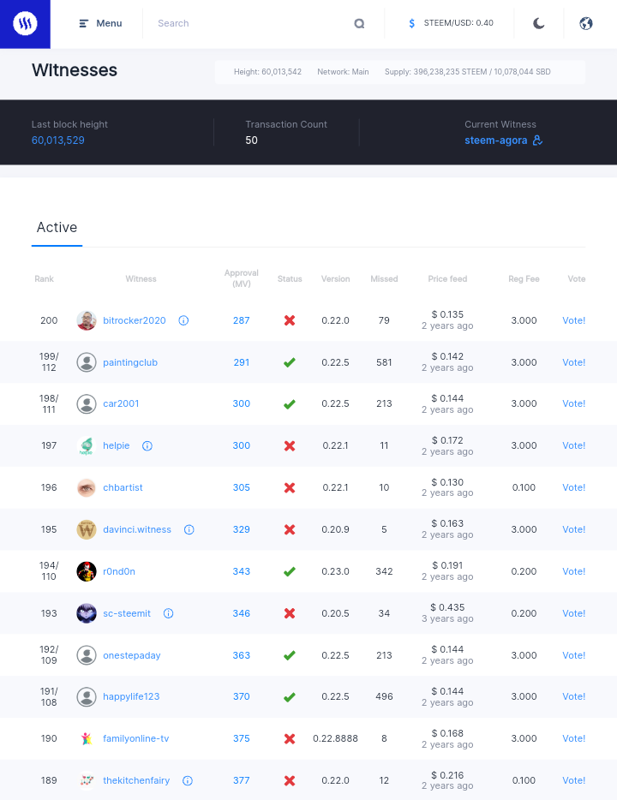Vote for happylife123
The image size is (617, 800).
pyautogui.click(x=573, y=696)
